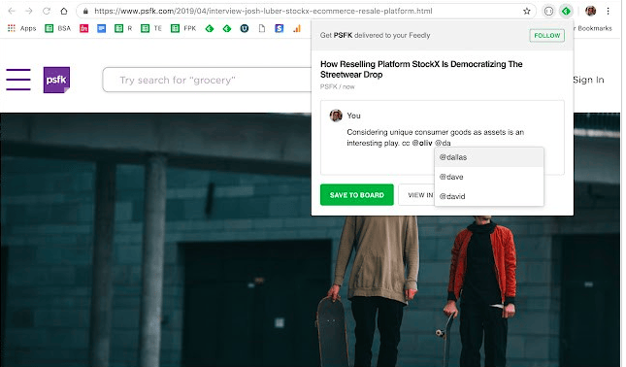
Task: Click the 'Try search for grocery' field
Action: tap(208, 80)
